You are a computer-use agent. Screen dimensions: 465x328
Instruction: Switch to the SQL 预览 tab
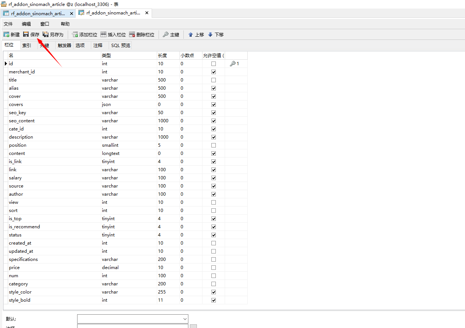121,46
